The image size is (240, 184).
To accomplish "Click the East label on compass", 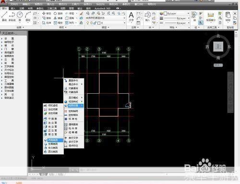I will tap(229, 47).
